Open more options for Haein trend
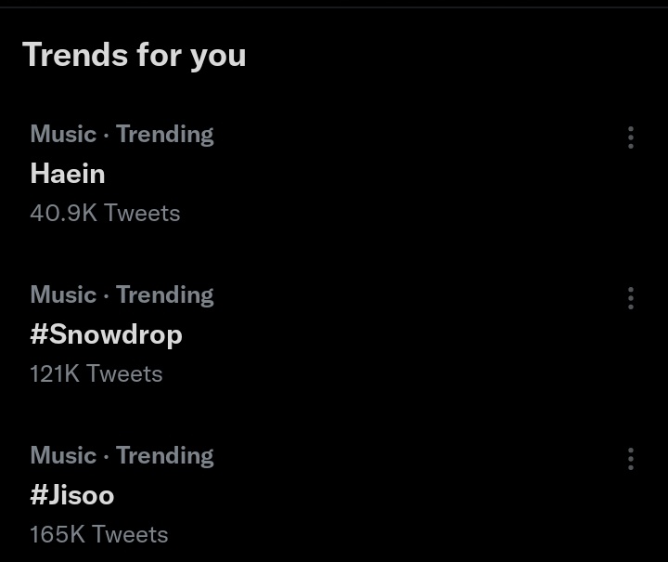The image size is (668, 562). 631,137
